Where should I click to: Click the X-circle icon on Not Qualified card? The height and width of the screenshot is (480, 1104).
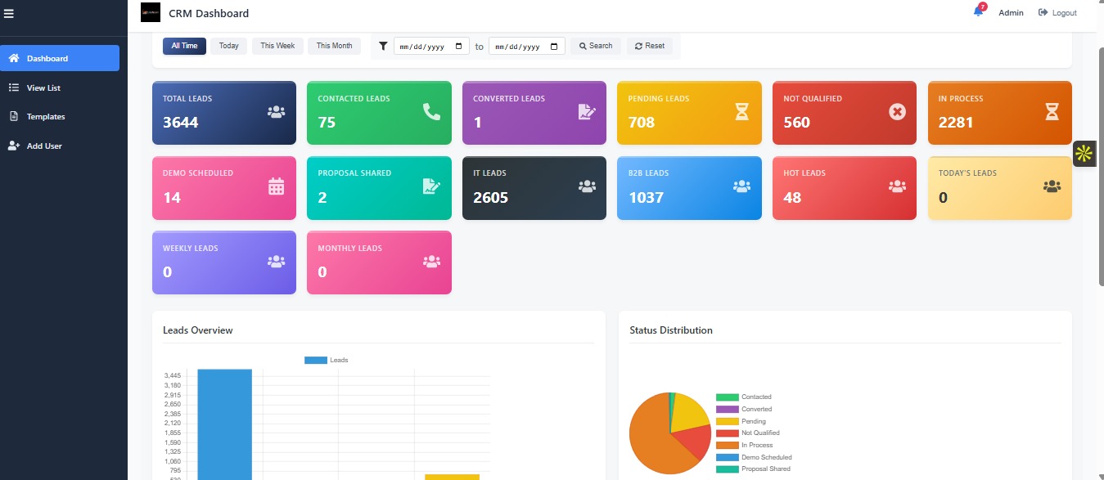[897, 112]
